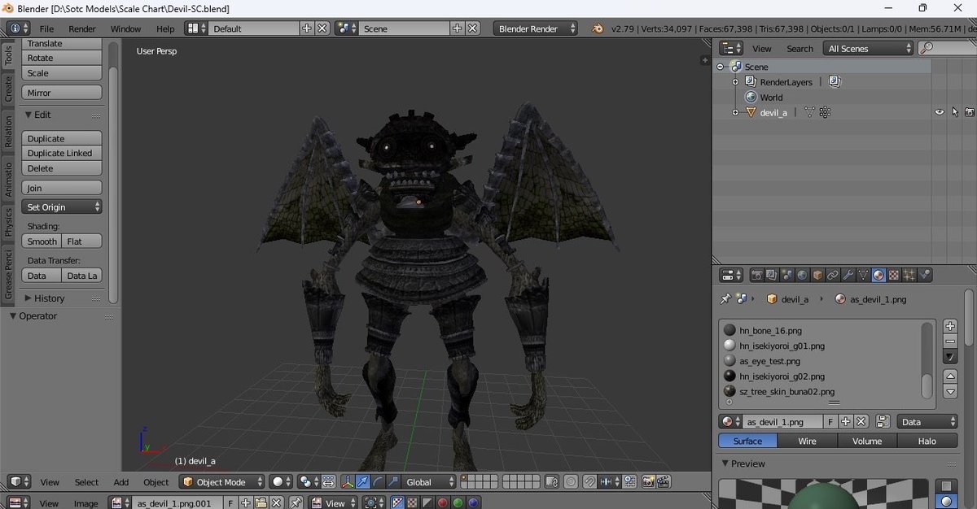Open the Modifiers wrench tab in properties

[x=848, y=275]
